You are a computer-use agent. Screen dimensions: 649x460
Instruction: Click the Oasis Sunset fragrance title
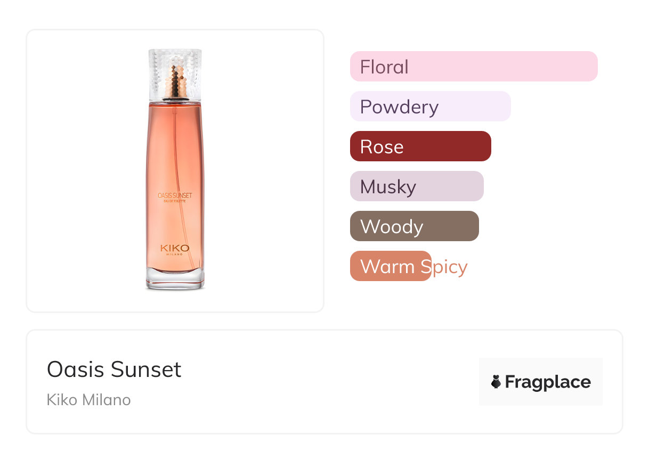(x=114, y=369)
